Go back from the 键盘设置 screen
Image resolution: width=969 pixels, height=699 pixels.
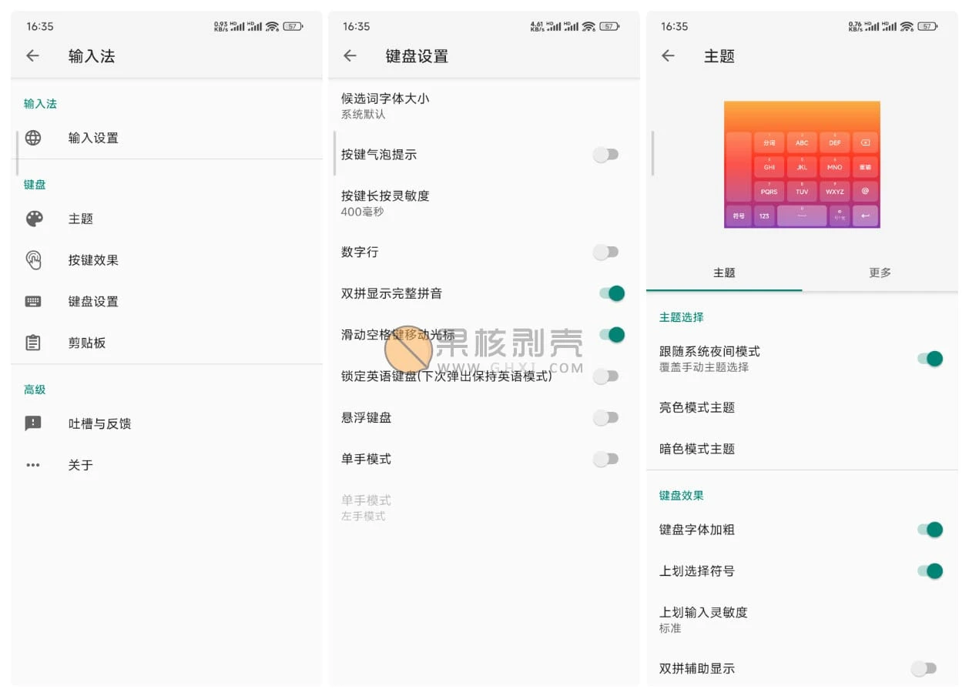(350, 56)
